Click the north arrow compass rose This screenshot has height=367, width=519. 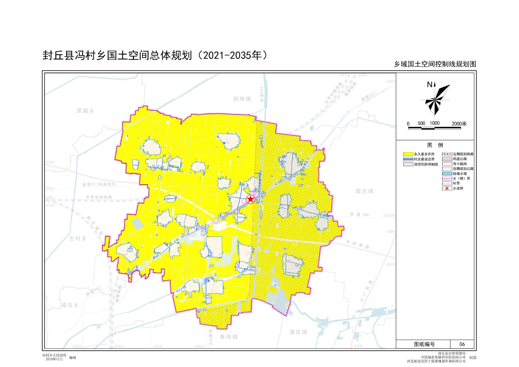tap(435, 99)
